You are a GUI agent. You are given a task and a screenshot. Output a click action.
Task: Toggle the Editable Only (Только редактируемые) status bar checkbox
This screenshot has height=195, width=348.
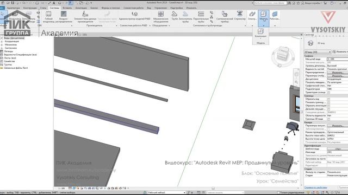[x=278, y=193]
